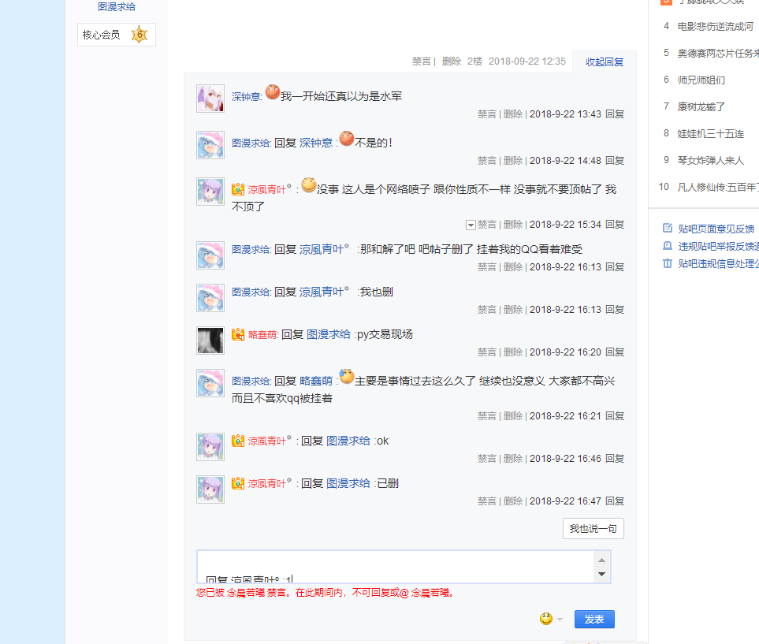This screenshot has height=644, width=759.
Task: Click the 发表 post button
Action: [x=594, y=620]
